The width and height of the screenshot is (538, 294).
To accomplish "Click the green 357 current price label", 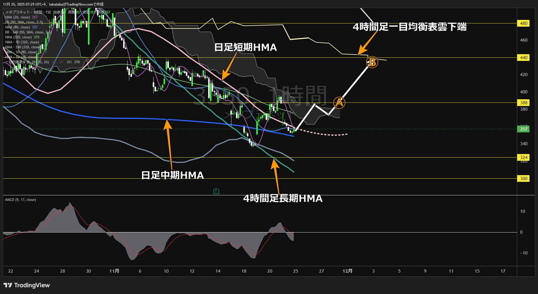I will [523, 129].
